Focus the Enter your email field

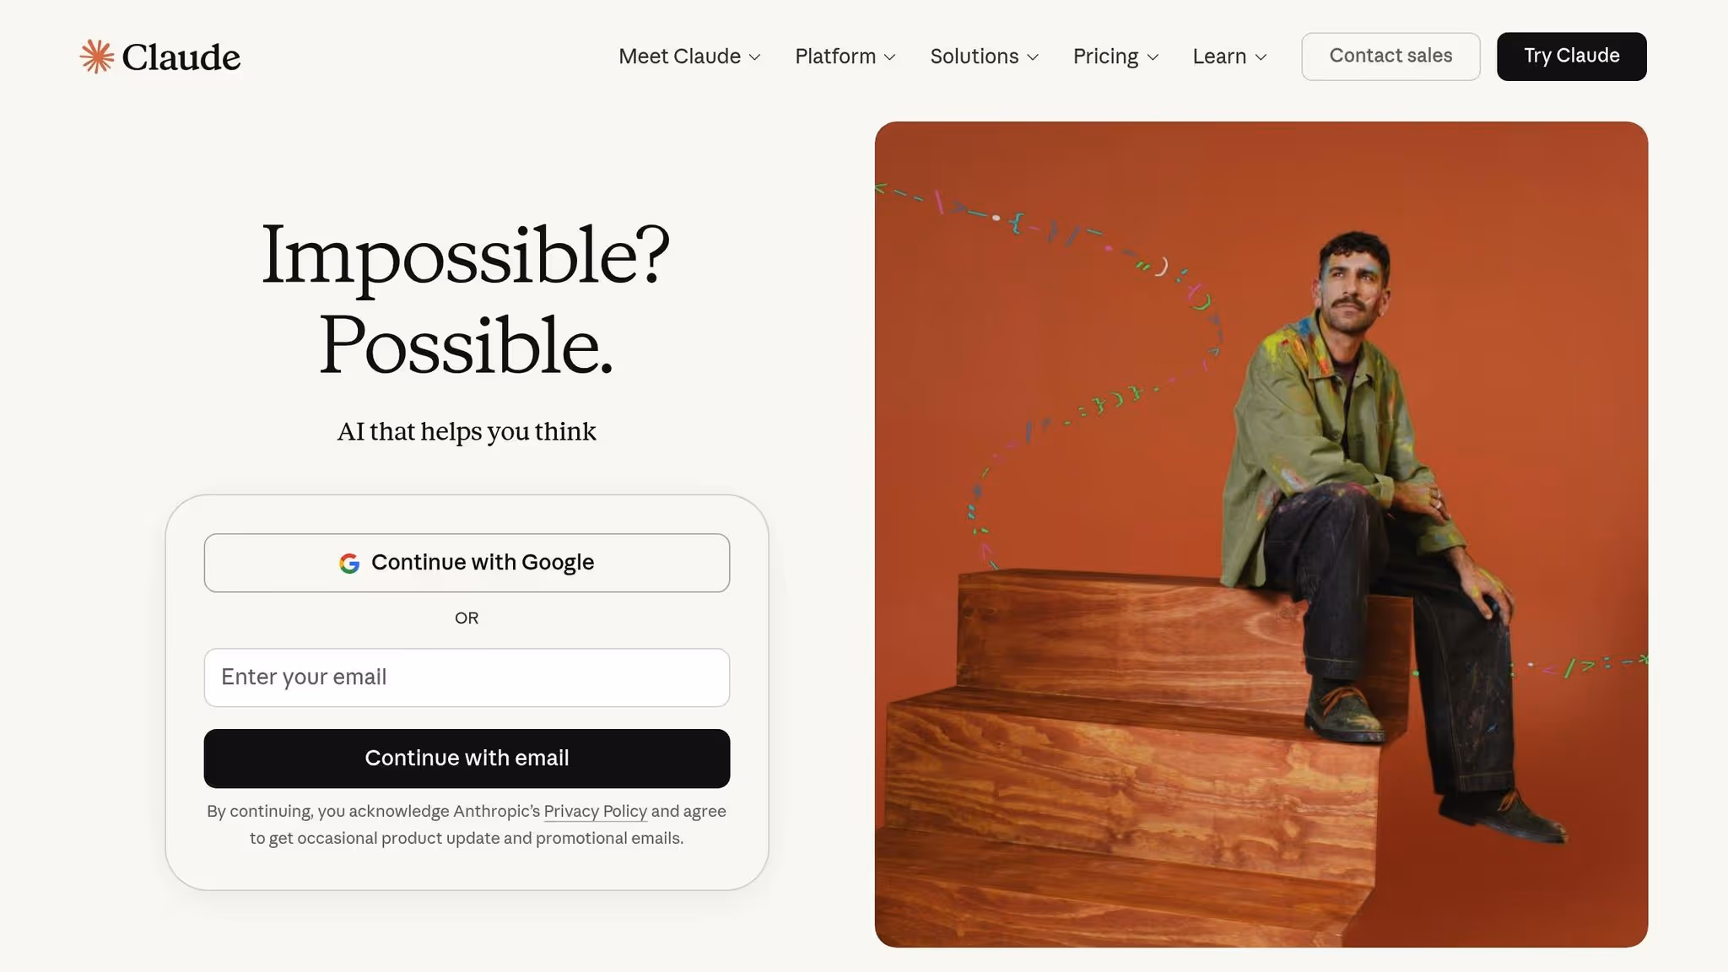point(467,678)
